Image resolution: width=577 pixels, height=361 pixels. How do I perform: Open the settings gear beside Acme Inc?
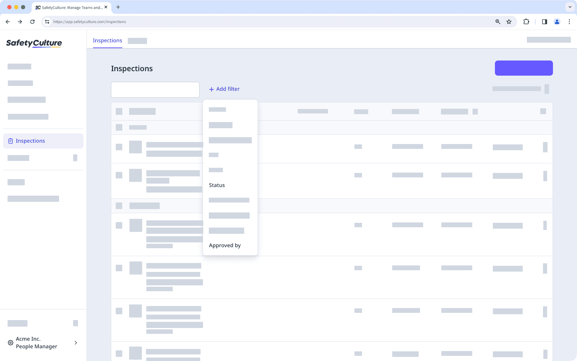pos(10,342)
